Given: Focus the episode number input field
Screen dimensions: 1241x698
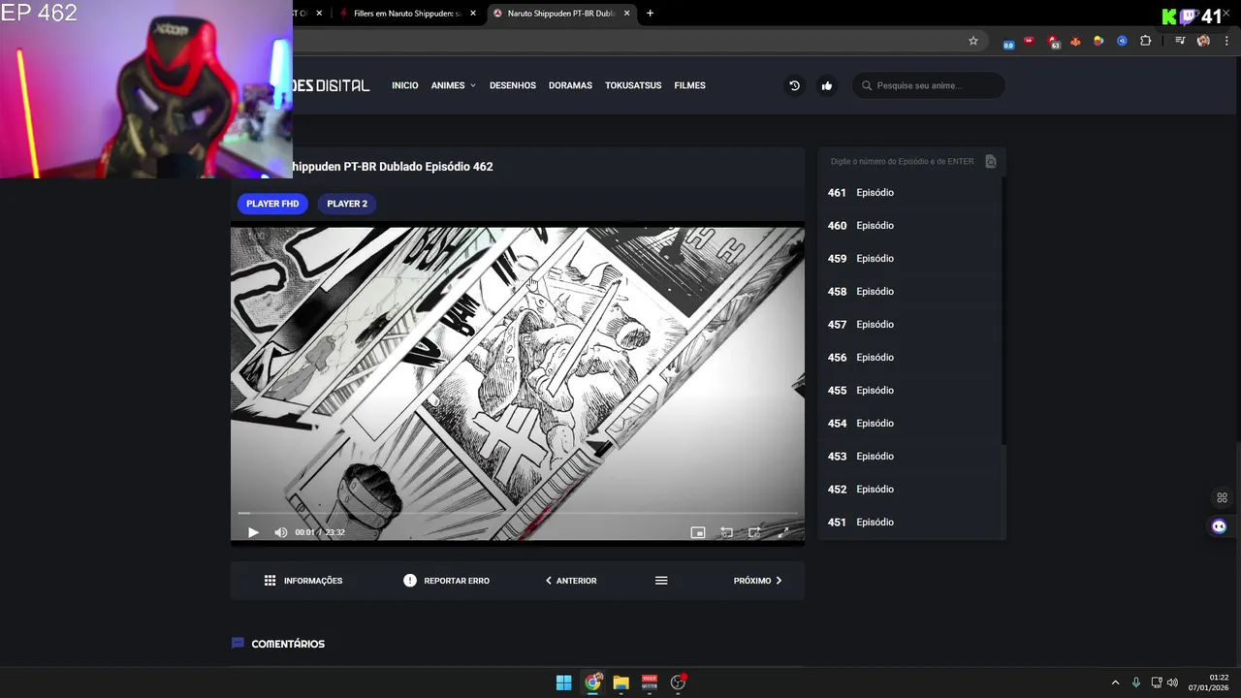Looking at the screenshot, I should 903,162.
